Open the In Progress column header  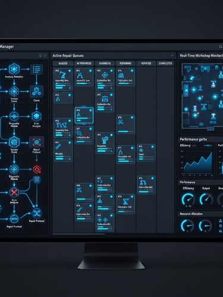click(84, 64)
